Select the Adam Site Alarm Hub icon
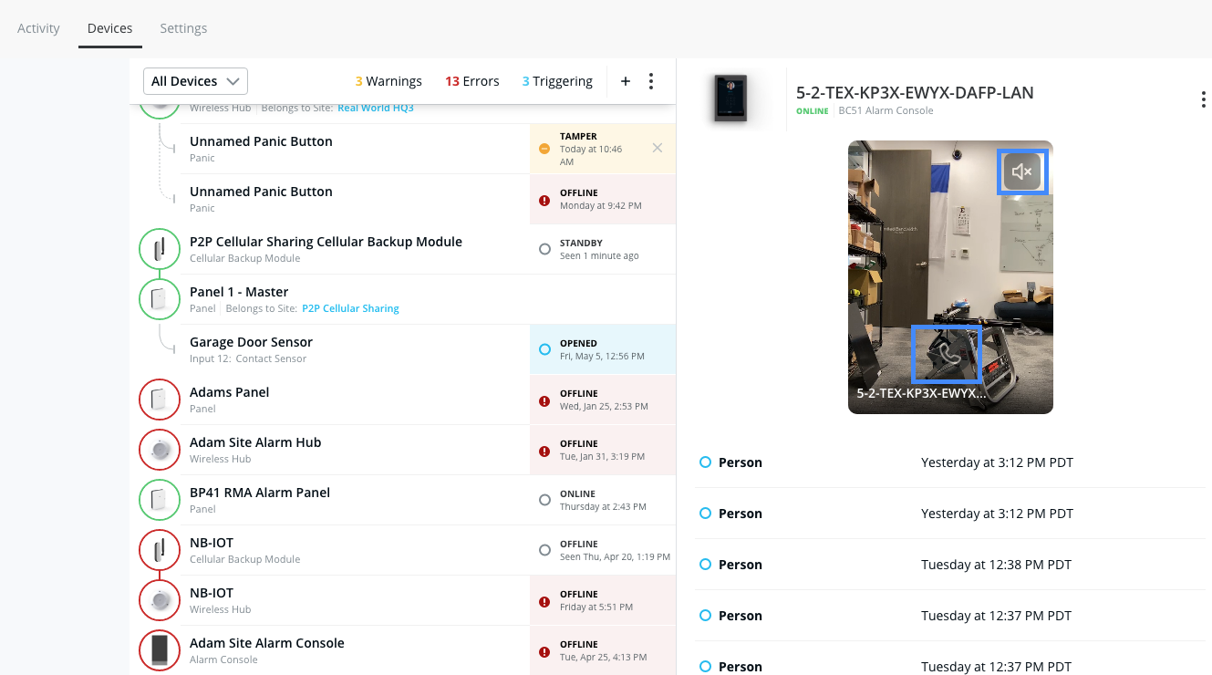 click(x=159, y=450)
